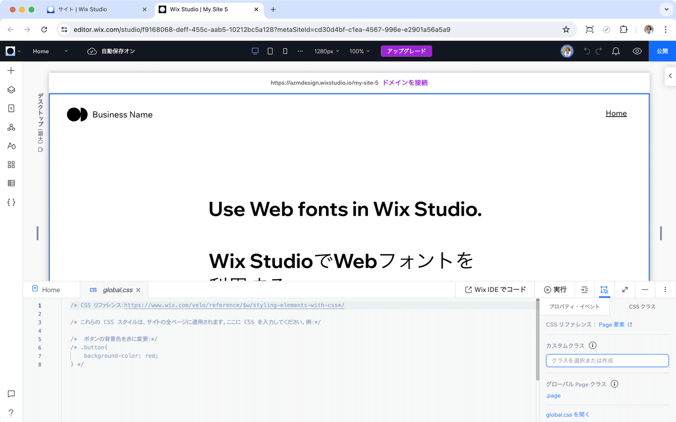676x422 pixels.
Task: Click code line 7 background-color: red;
Action: click(121, 356)
